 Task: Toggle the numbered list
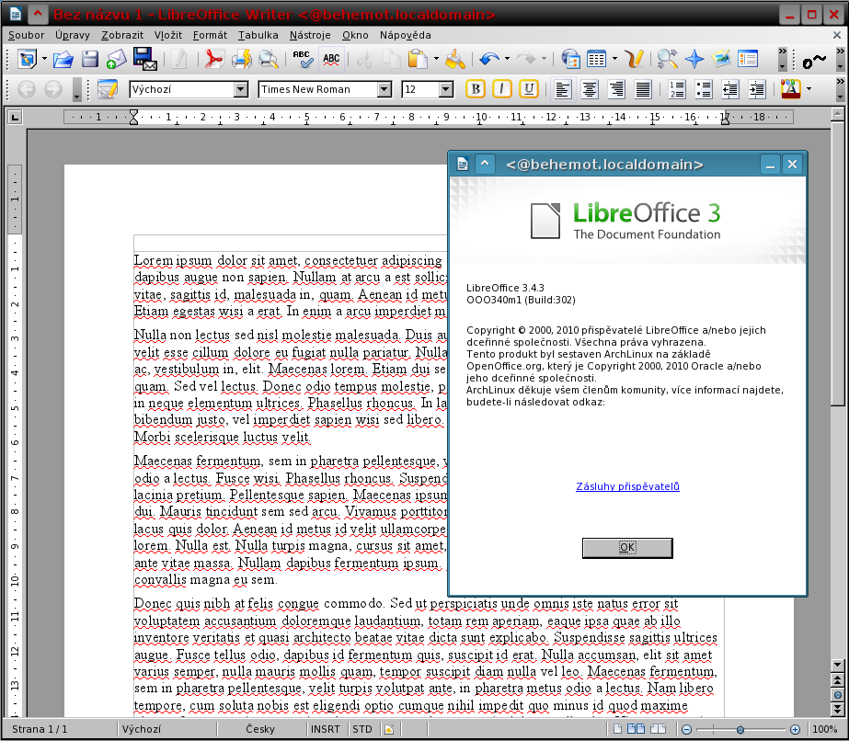click(x=677, y=89)
